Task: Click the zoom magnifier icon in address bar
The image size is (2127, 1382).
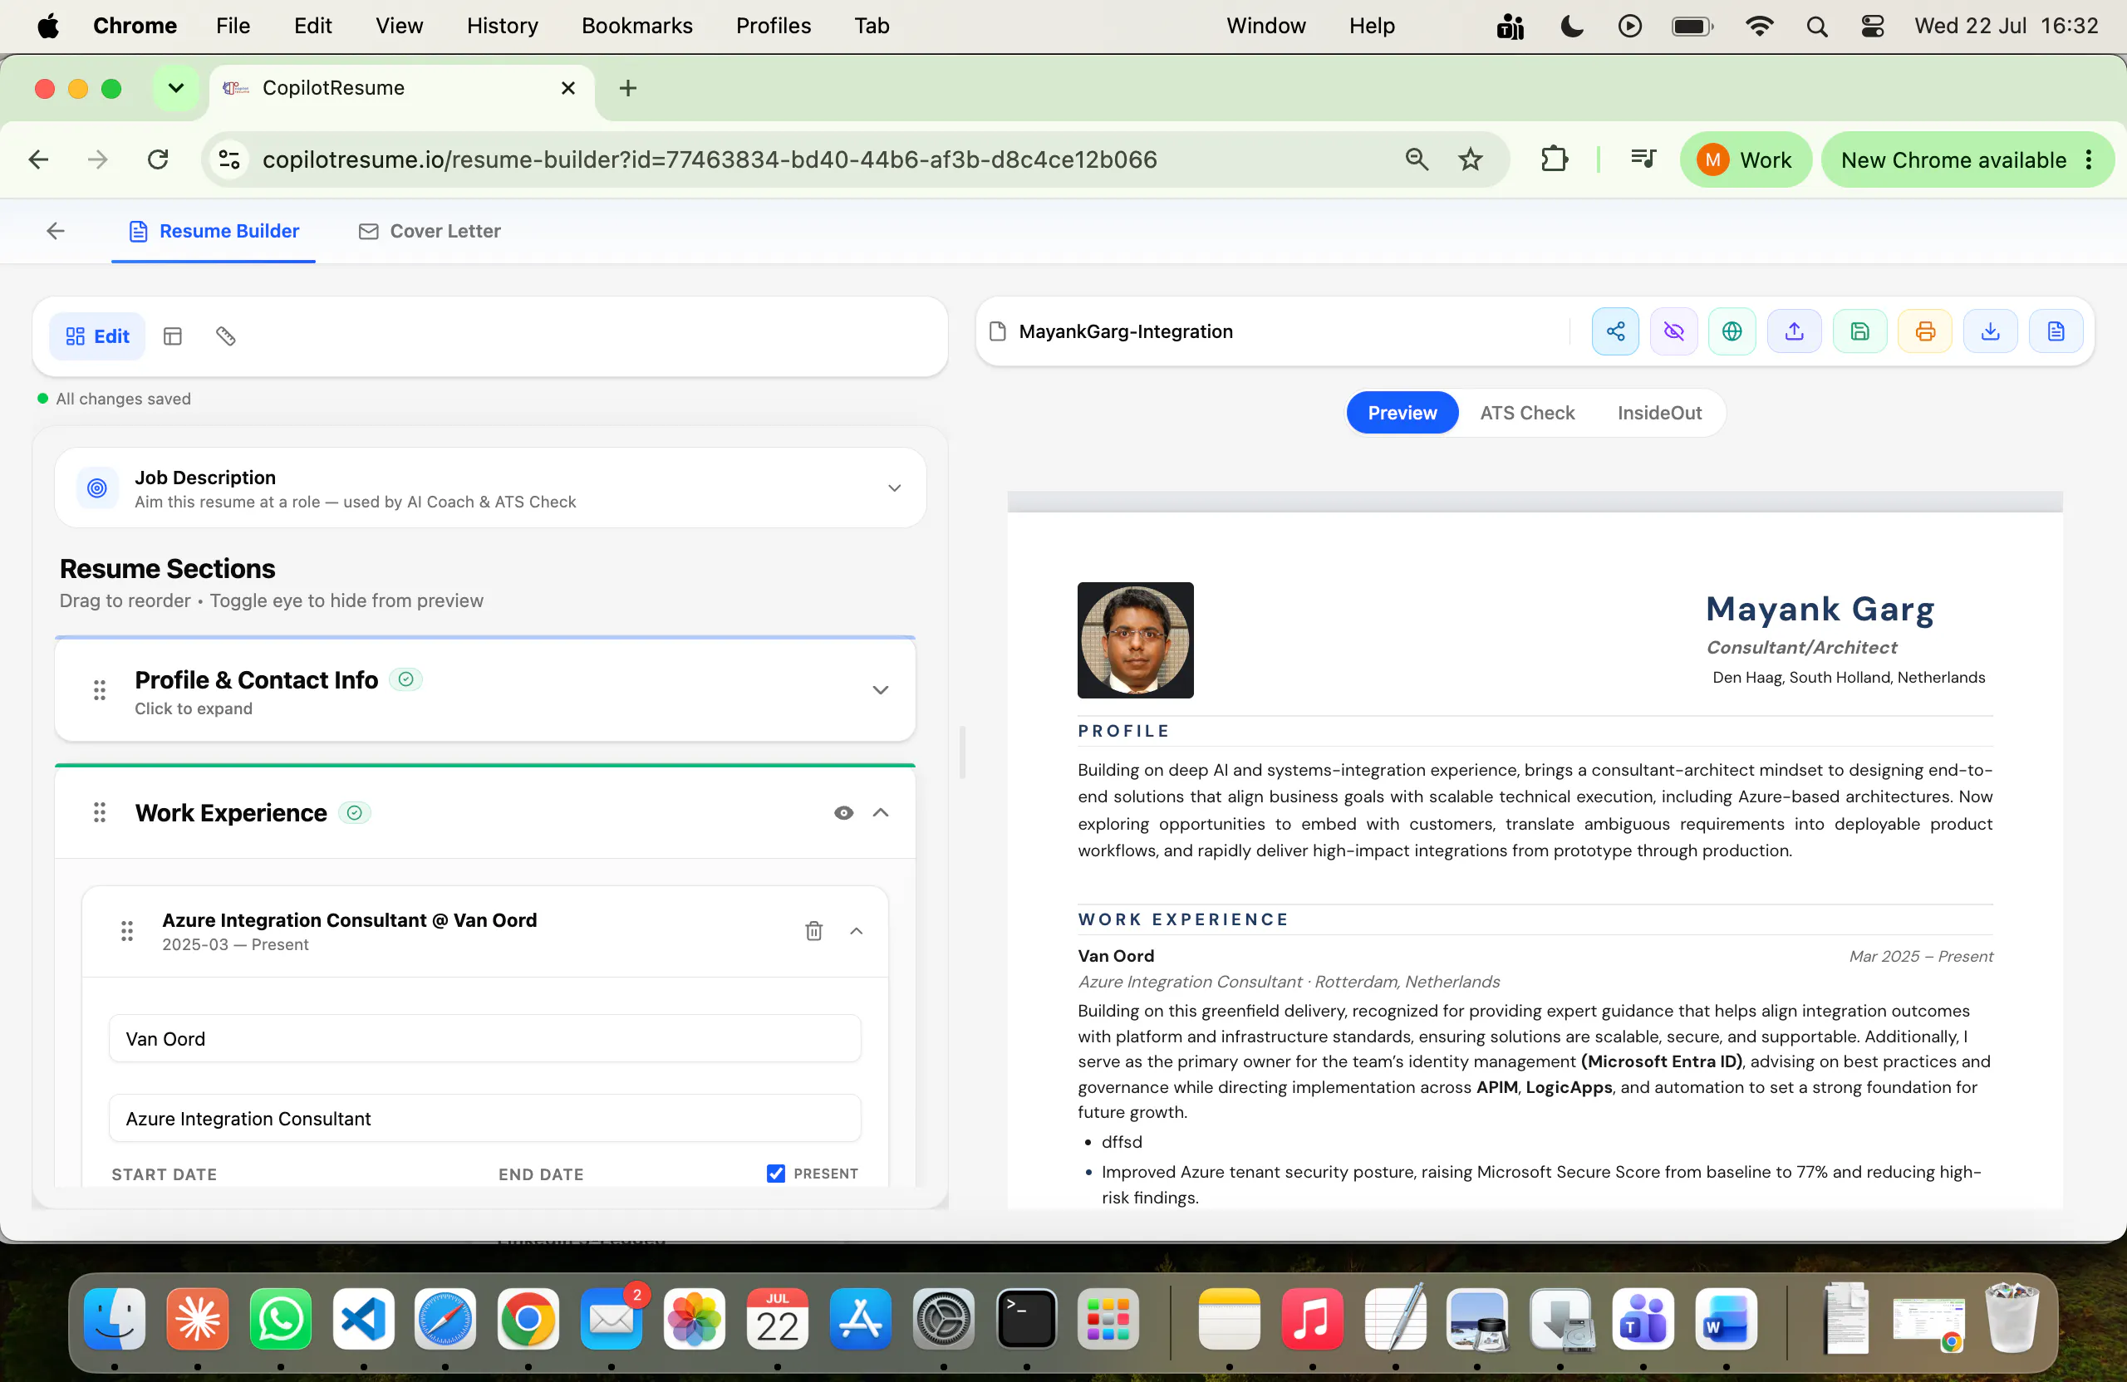Action: [x=1417, y=160]
